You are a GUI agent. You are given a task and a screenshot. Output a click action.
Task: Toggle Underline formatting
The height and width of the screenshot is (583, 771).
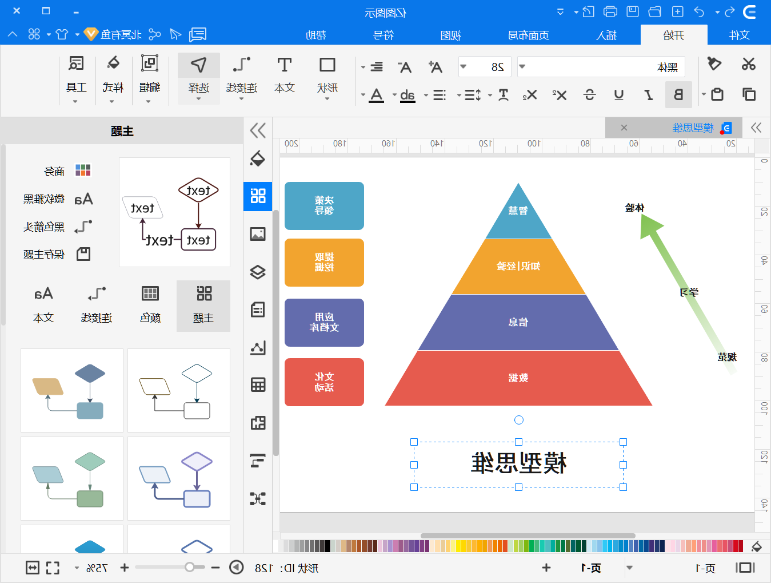[x=619, y=95]
